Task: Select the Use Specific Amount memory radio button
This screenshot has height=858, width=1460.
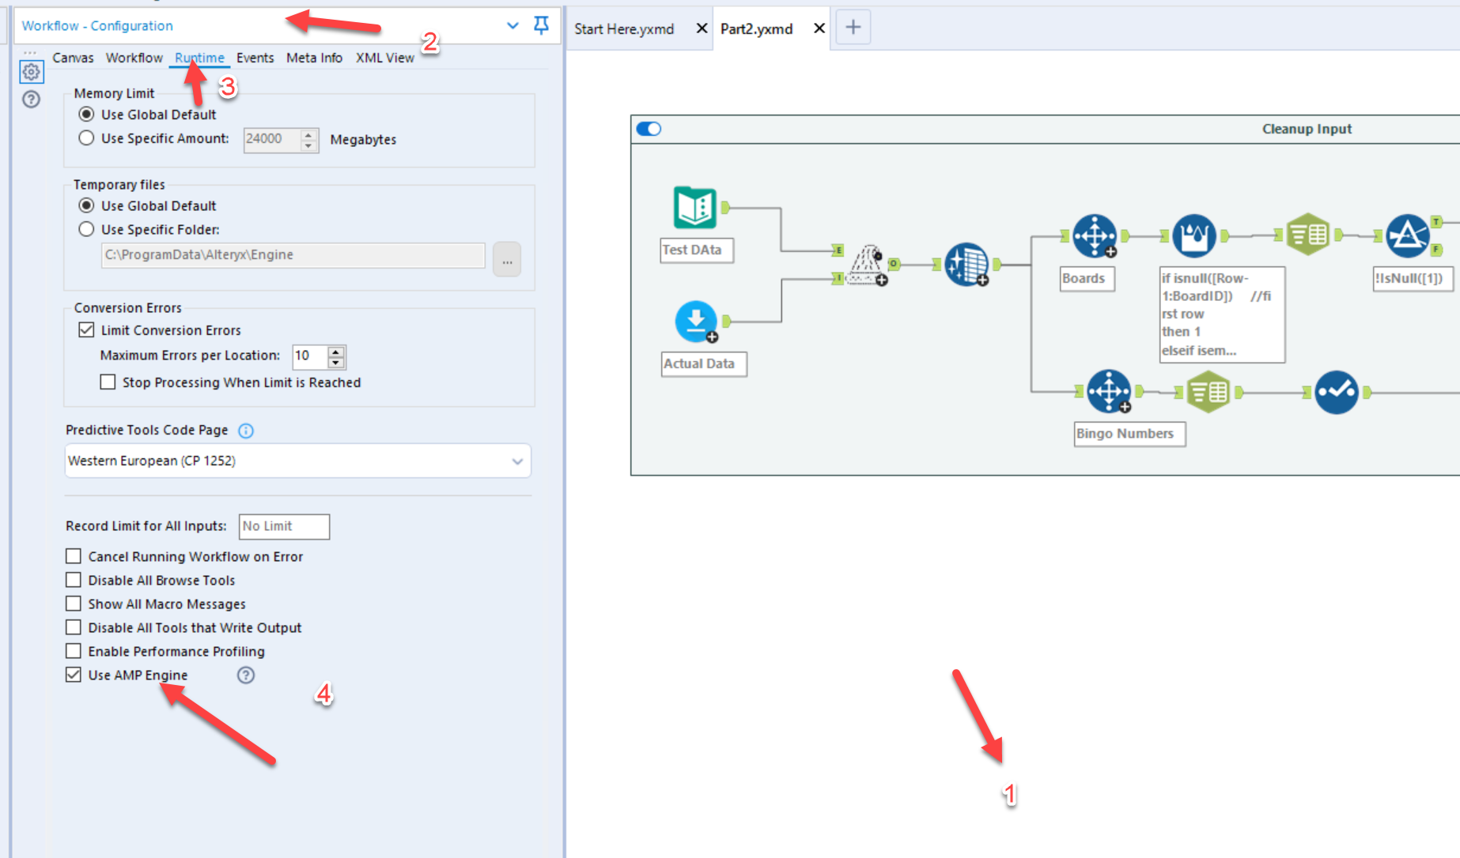Action: point(86,137)
